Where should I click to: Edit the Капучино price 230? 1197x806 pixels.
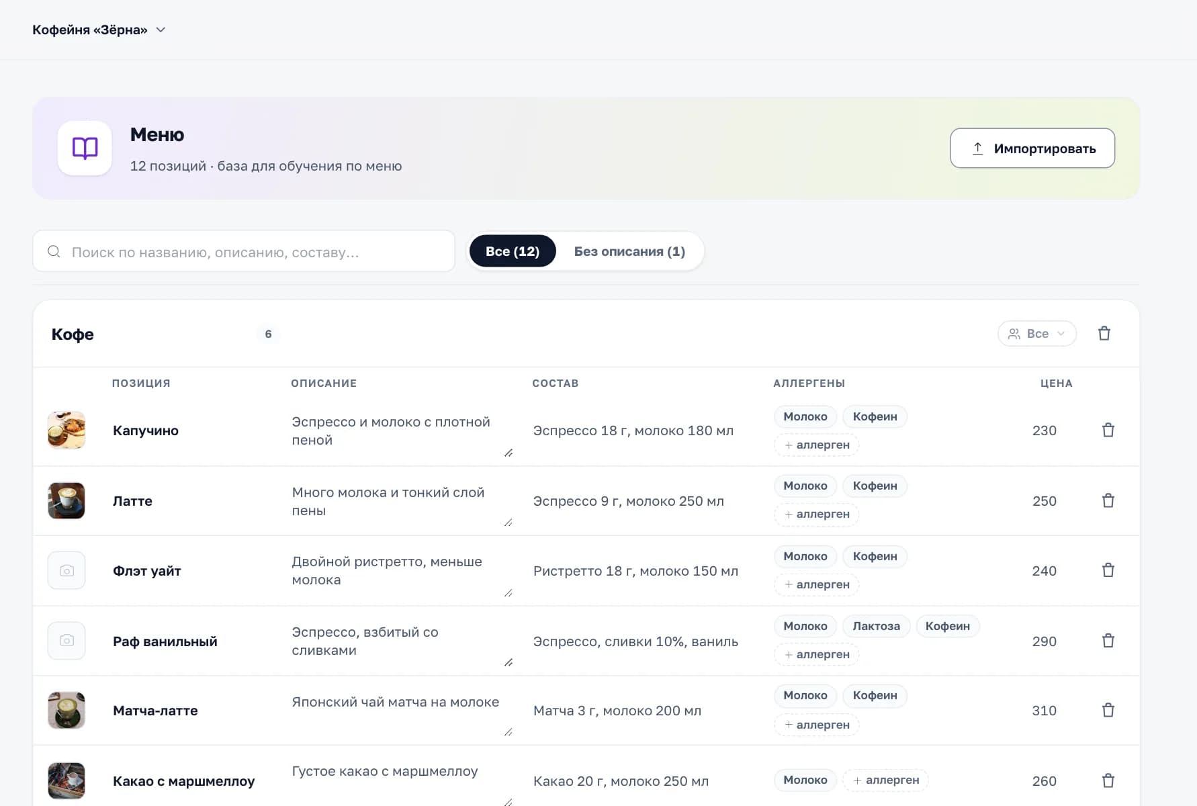1044,431
